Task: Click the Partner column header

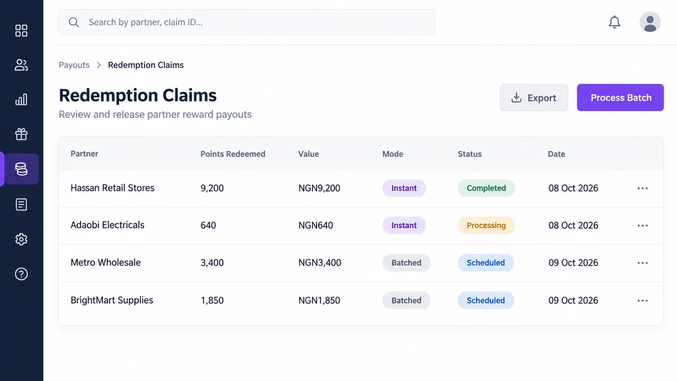Action: 85,154
